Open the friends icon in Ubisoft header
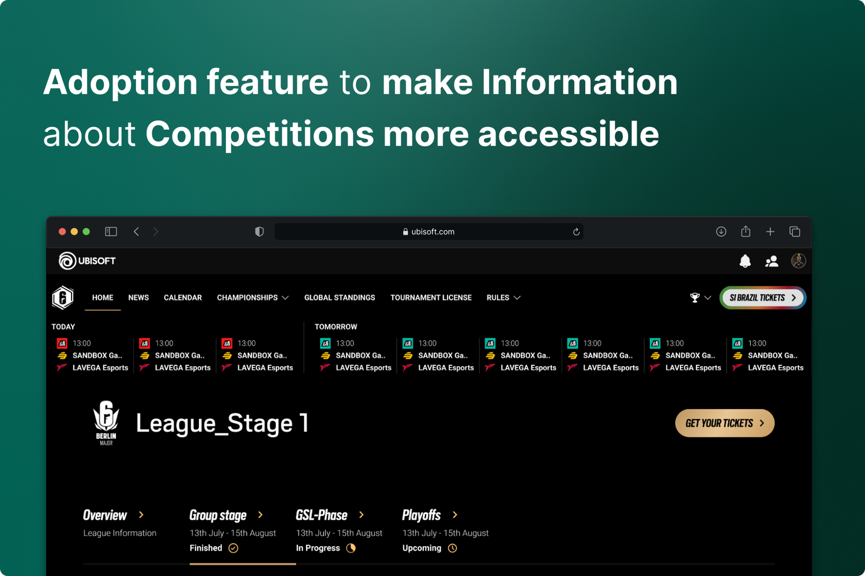This screenshot has width=865, height=576. point(772,262)
